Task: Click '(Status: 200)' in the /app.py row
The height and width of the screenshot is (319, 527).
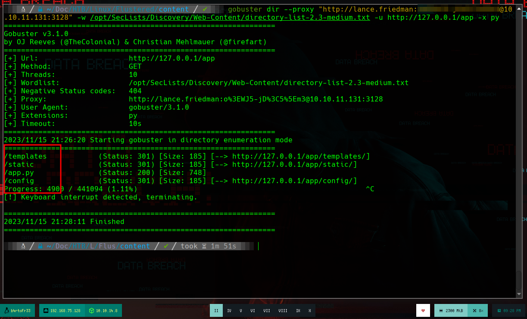Action: pyautogui.click(x=126, y=173)
